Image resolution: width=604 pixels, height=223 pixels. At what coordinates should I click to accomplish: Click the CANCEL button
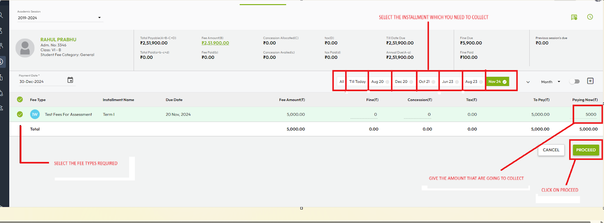(x=551, y=150)
